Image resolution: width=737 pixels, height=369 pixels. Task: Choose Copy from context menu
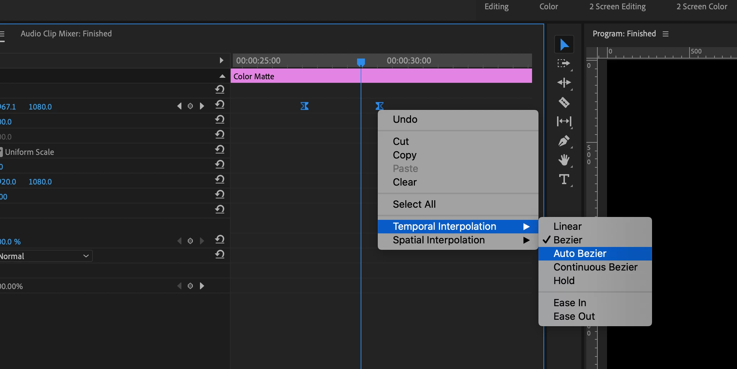pos(458,155)
